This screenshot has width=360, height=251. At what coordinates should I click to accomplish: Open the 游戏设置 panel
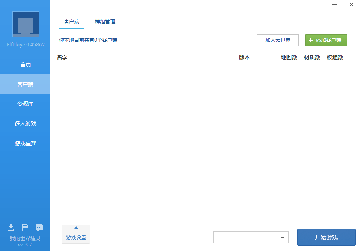[x=75, y=237]
